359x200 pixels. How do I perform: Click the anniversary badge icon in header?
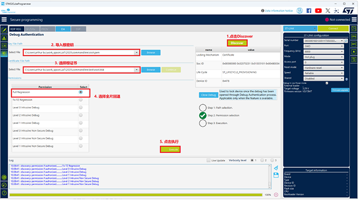click(x=300, y=11)
